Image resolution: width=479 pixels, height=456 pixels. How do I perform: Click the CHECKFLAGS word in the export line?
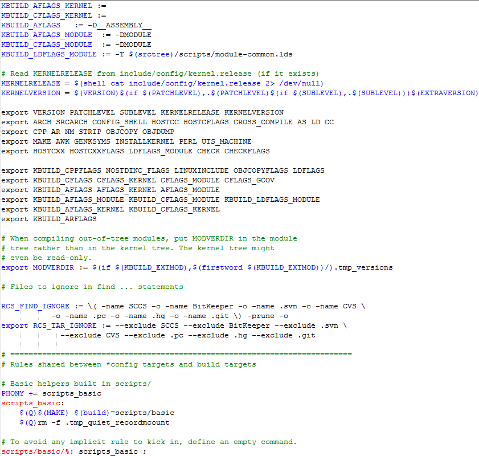coord(247,151)
